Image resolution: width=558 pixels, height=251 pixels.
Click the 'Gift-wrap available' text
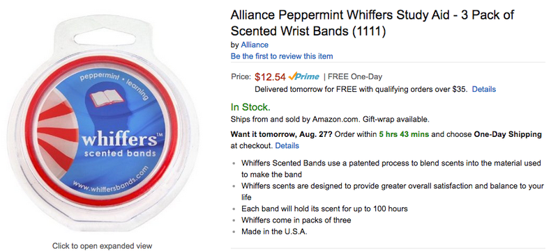[x=395, y=119]
